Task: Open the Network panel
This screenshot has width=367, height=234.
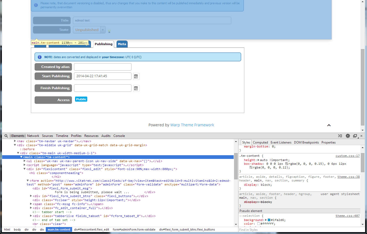Action: click(33, 136)
